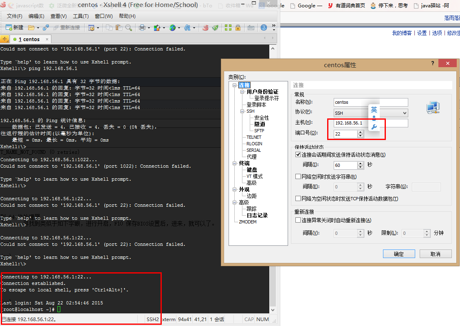Open 选项 link in browser
460x326 pixels.
(437, 33)
